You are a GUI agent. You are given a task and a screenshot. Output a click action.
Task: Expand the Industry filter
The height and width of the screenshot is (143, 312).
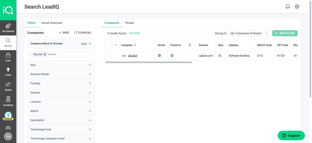coord(61,93)
